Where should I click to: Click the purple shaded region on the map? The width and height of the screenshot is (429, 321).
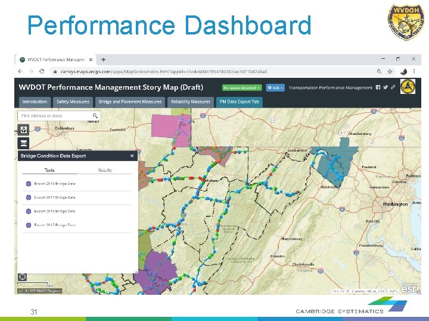coord(160,266)
